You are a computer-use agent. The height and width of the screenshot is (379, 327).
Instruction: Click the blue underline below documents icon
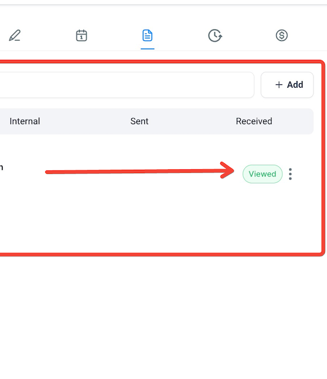(147, 48)
